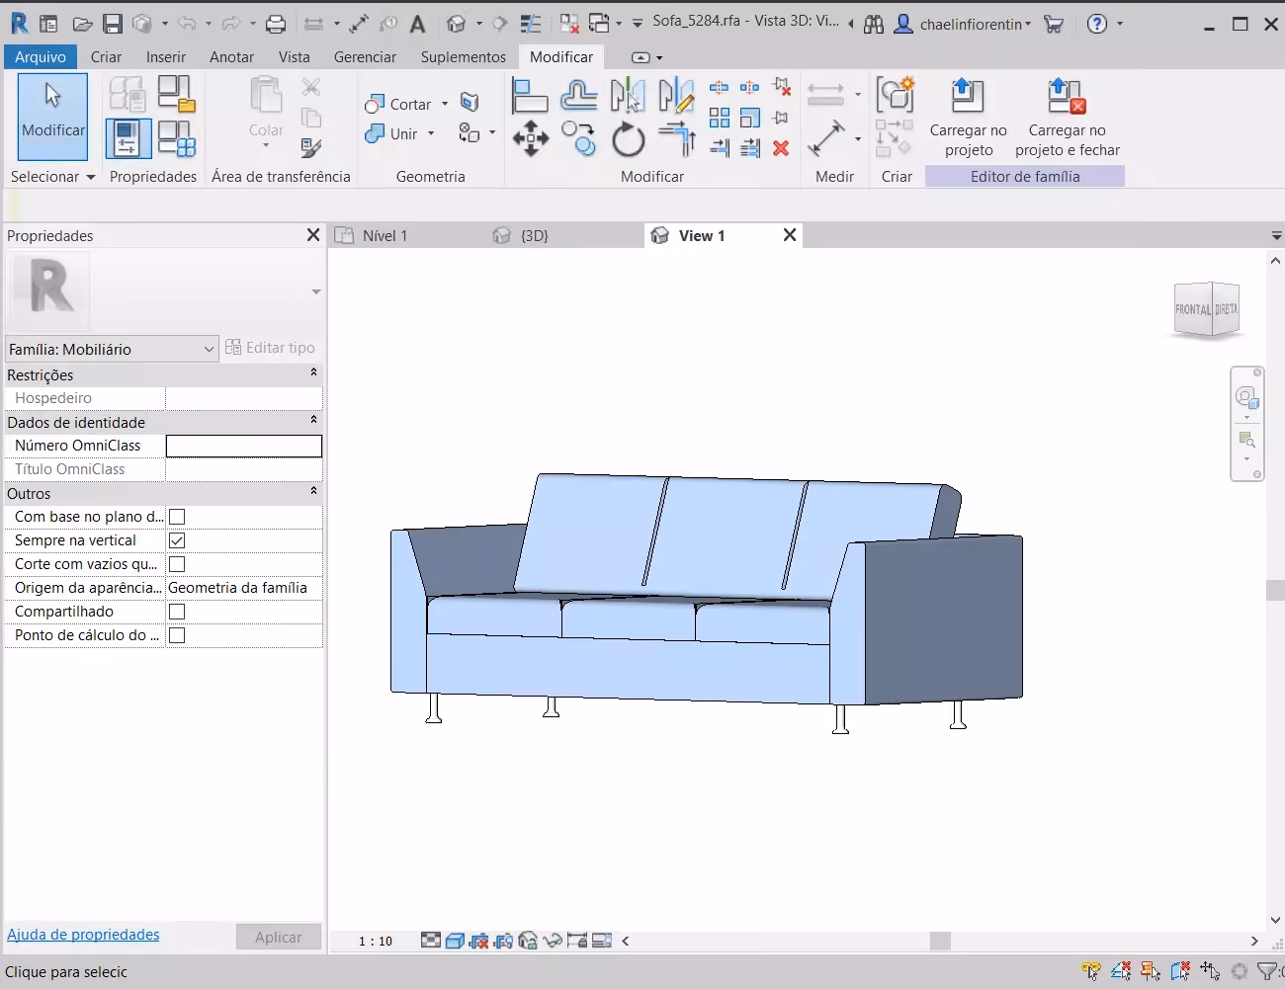Collapse the Outros section
The image size is (1285, 989).
point(313,492)
